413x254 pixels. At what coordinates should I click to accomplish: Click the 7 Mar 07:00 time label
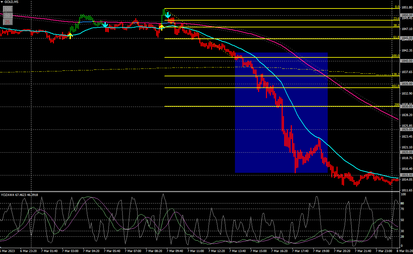coord(133,251)
